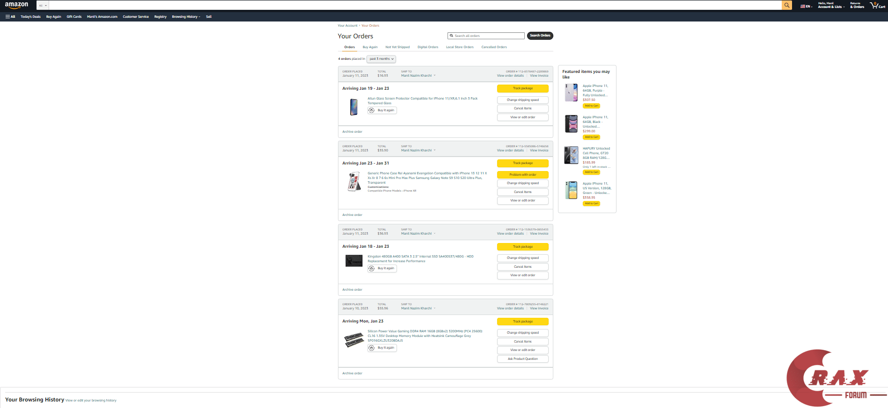Expand ship-to name for $55.96 order
The width and height of the screenshot is (888, 408).
[418, 308]
